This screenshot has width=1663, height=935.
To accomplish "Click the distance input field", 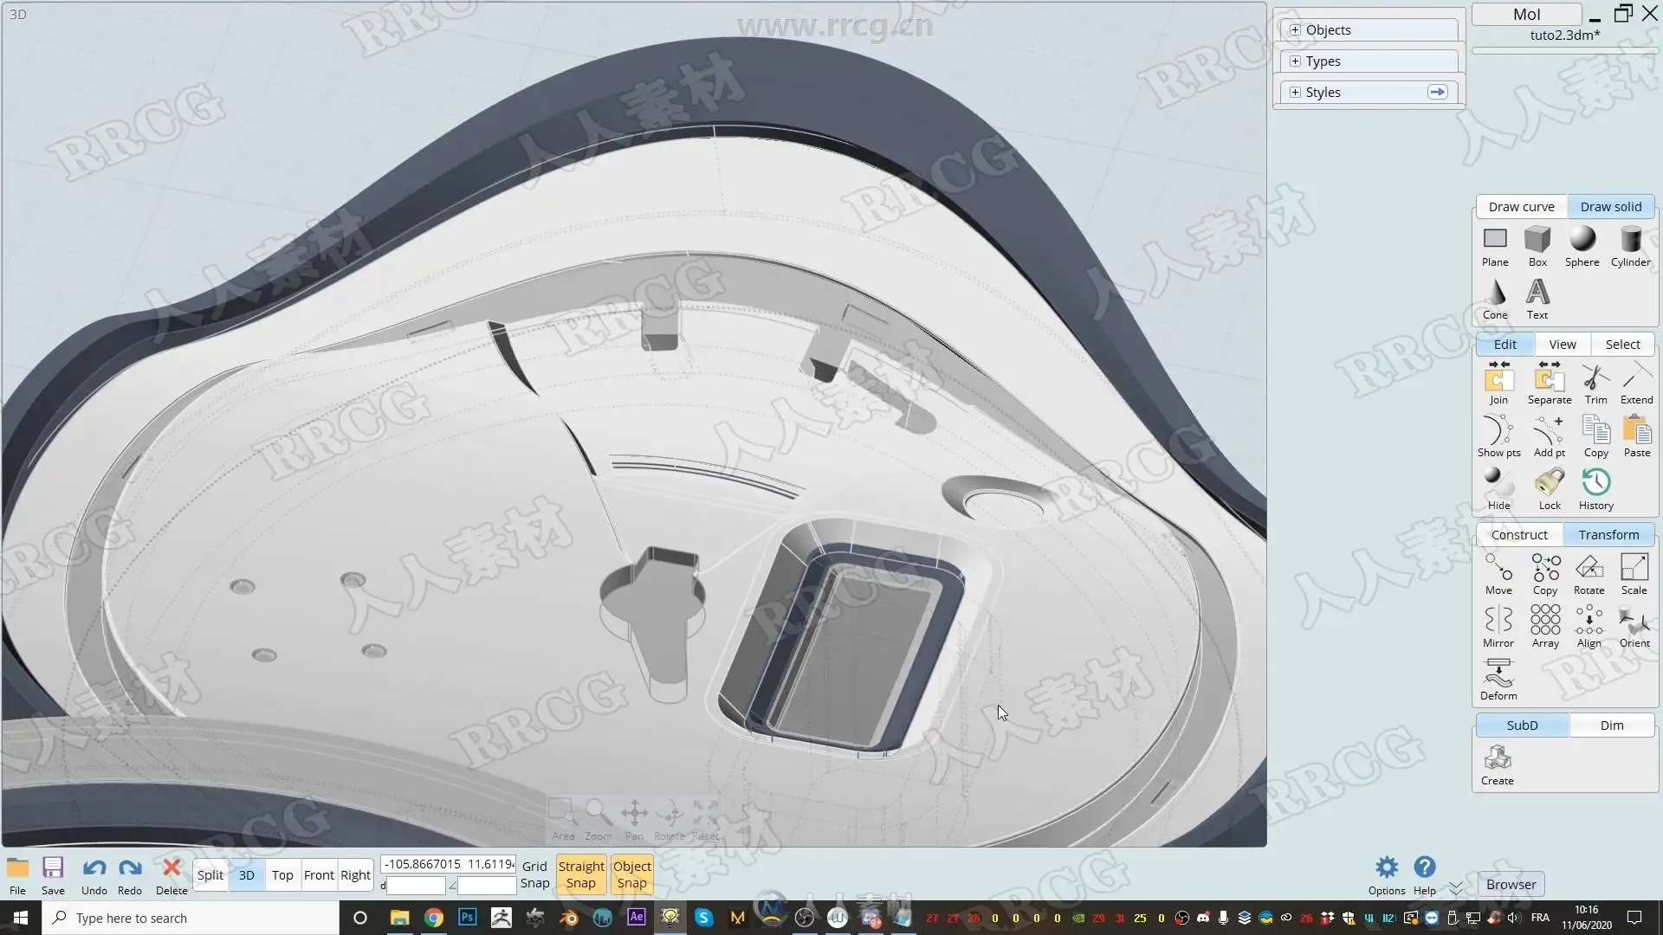I will tap(416, 886).
